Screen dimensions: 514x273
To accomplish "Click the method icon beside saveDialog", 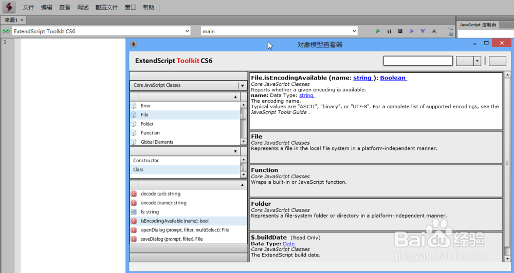I will (134, 239).
